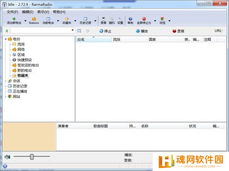Click the list view icon beside address box
229x171 pixels.
(79, 31)
